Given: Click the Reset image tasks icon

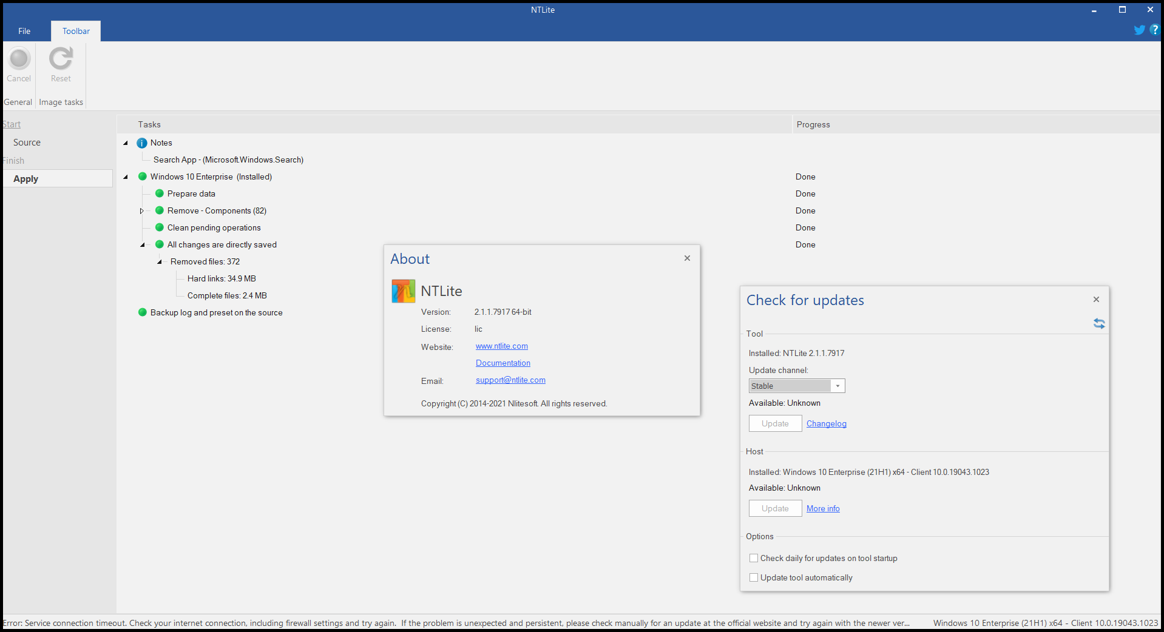Looking at the screenshot, I should (61, 59).
